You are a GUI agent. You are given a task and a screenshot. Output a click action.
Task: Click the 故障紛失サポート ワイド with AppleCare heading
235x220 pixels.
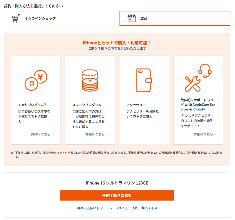point(198,105)
